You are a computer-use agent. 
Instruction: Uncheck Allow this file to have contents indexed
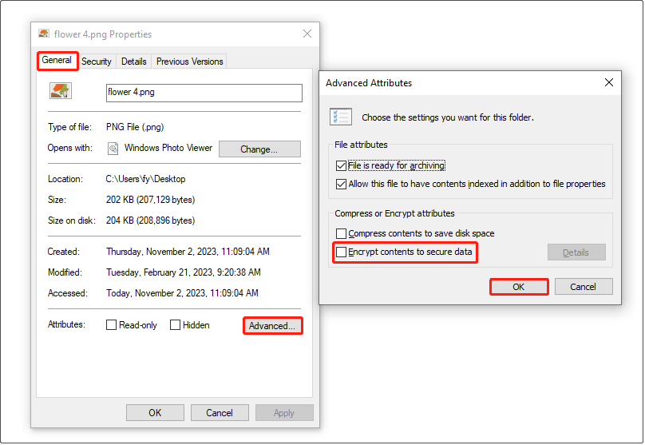(x=341, y=184)
